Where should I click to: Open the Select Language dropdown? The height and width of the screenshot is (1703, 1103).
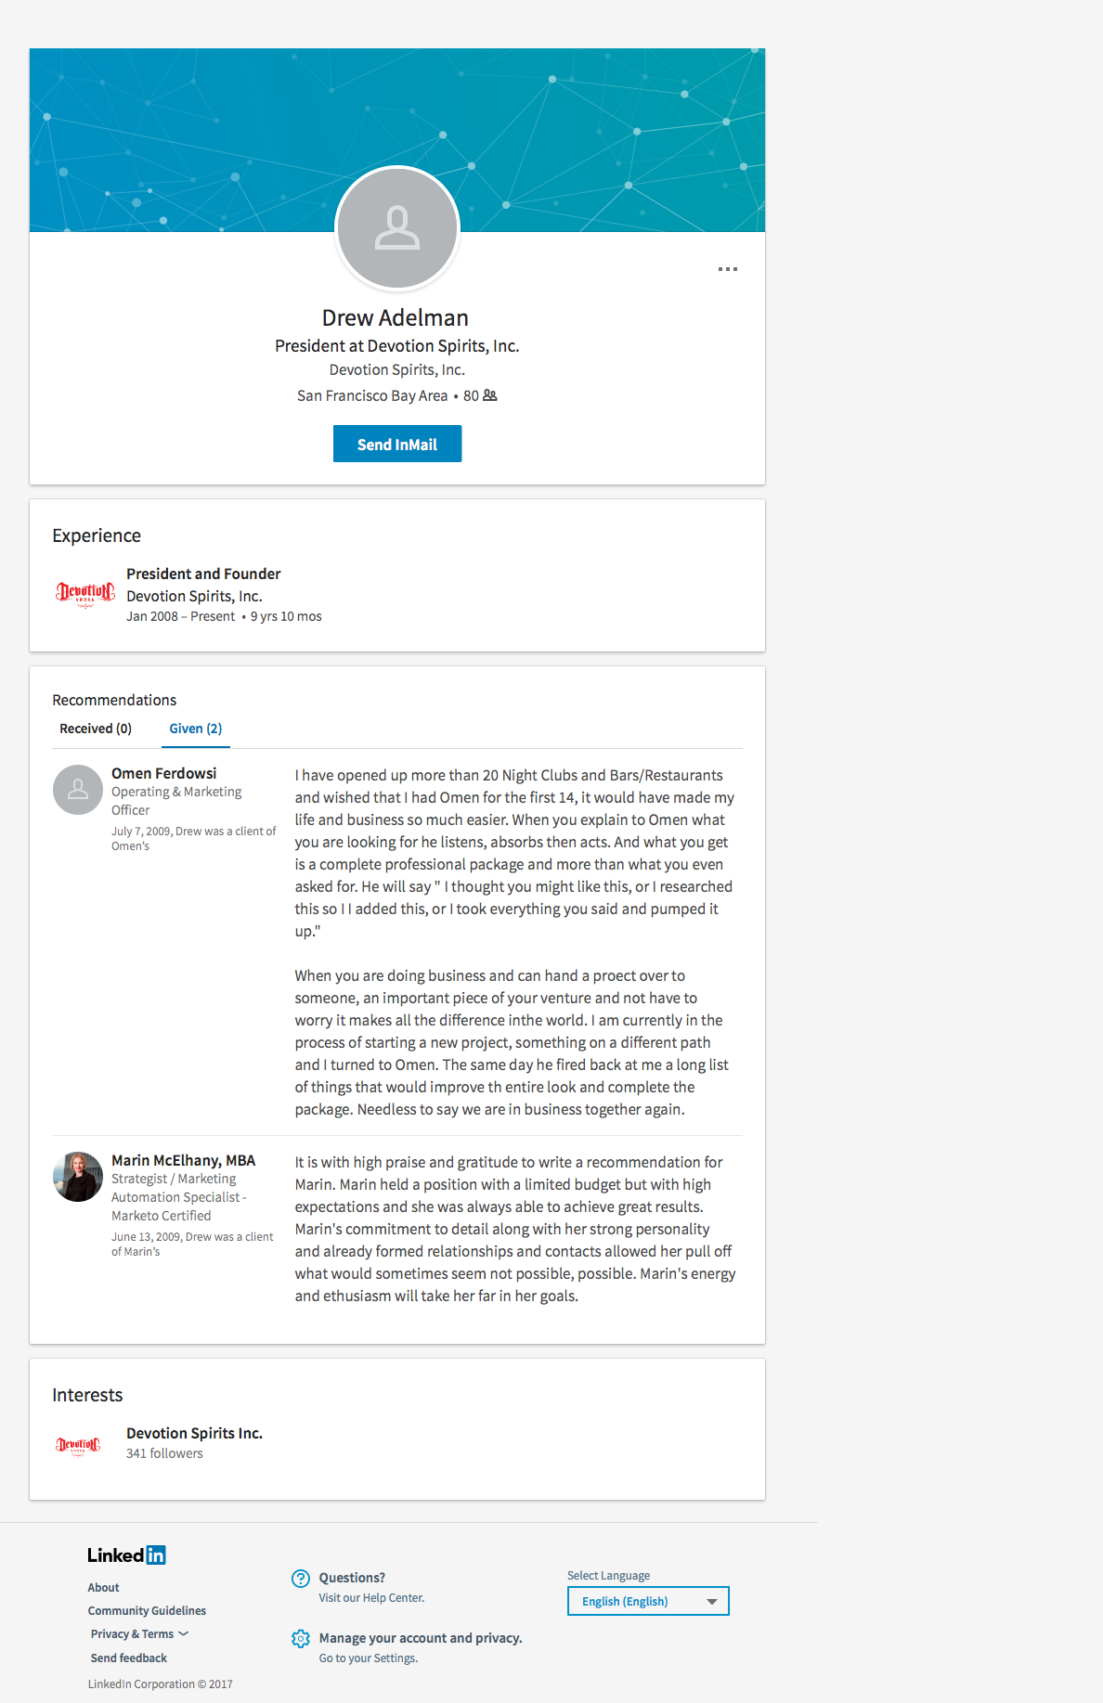(x=648, y=1601)
